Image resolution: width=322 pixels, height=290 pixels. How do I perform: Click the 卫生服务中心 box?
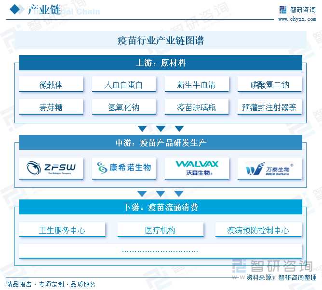pos(62,230)
